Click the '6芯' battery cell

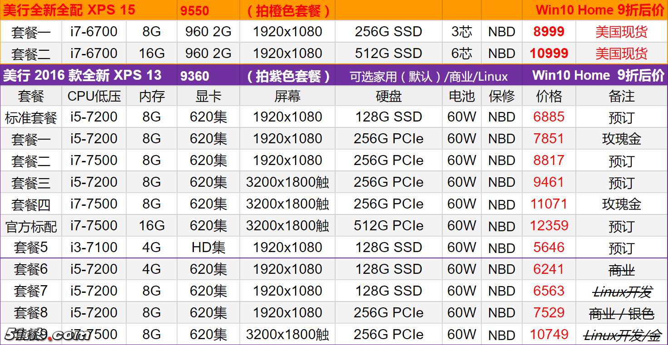click(x=462, y=53)
